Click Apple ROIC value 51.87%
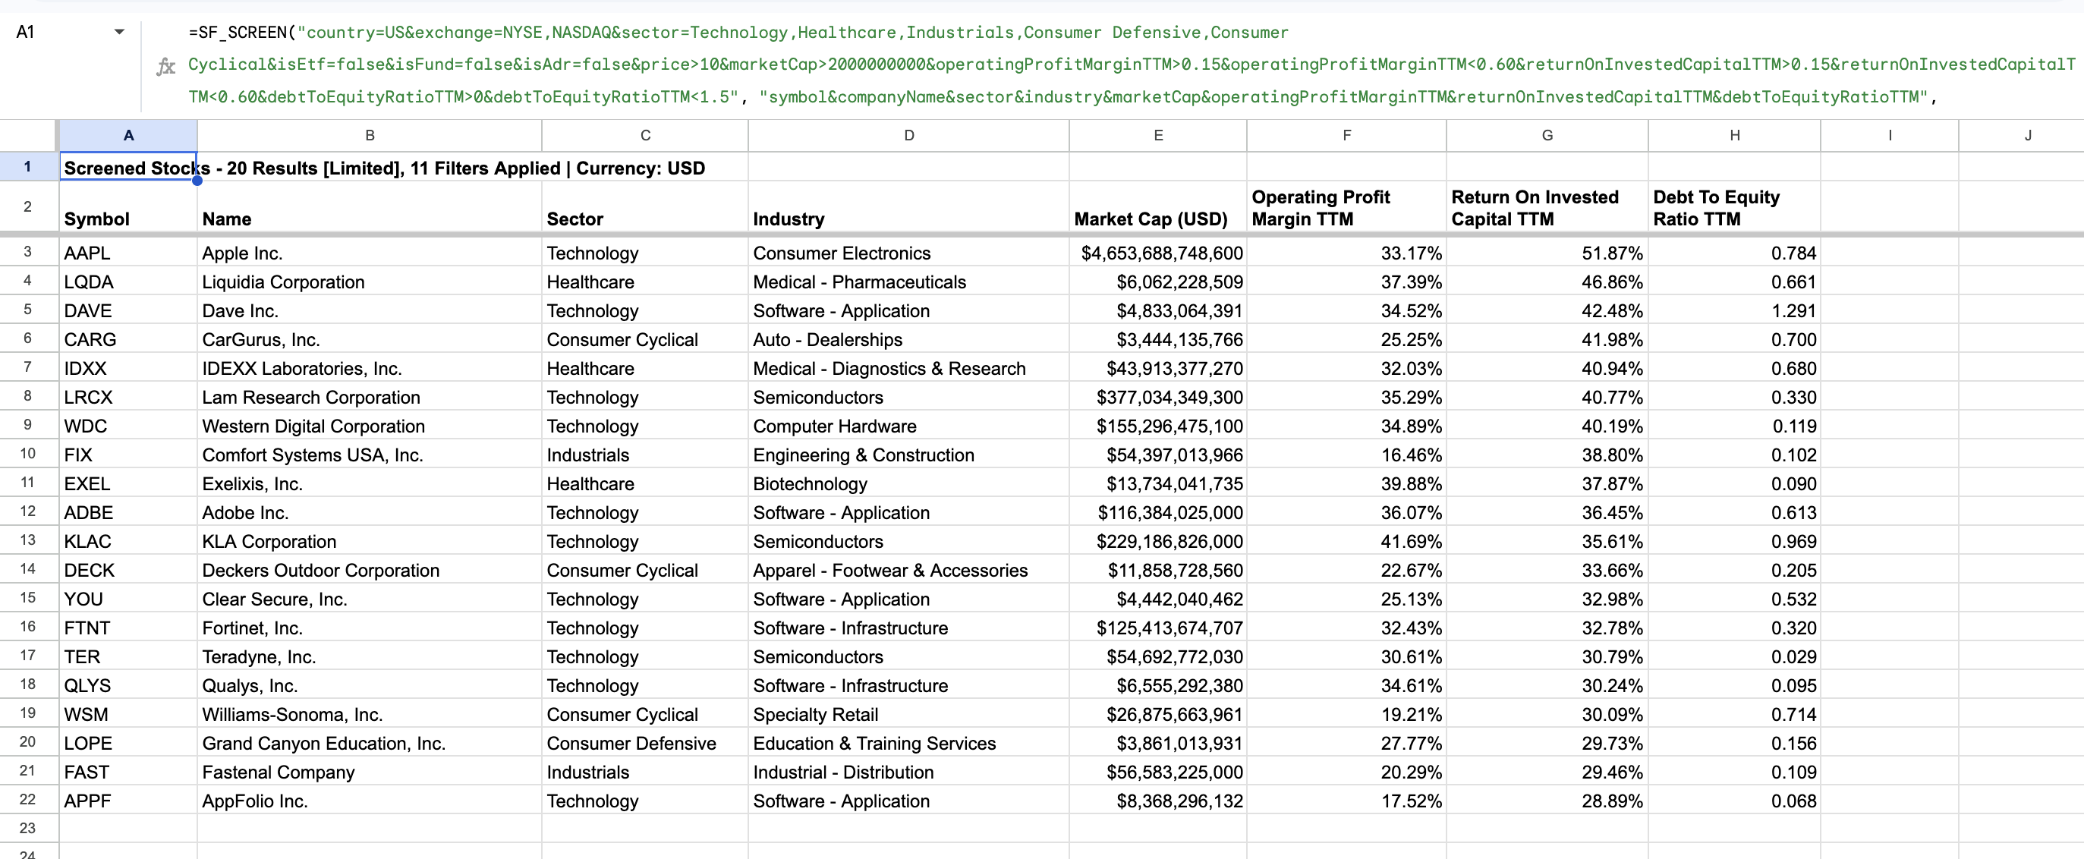The height and width of the screenshot is (859, 2084). [x=1547, y=253]
